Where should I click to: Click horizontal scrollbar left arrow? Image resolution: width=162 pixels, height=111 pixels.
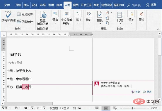2,104
